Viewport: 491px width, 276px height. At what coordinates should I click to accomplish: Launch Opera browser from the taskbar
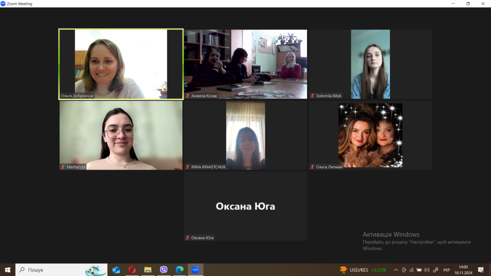[132, 270]
